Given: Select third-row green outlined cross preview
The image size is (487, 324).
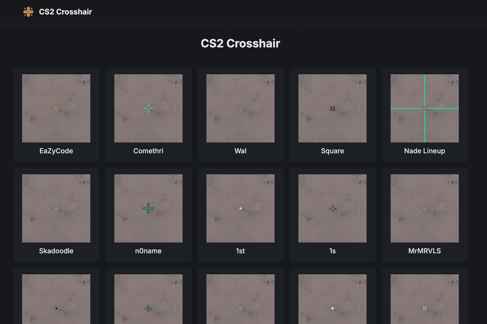Looking at the screenshot, I should pos(148,299).
